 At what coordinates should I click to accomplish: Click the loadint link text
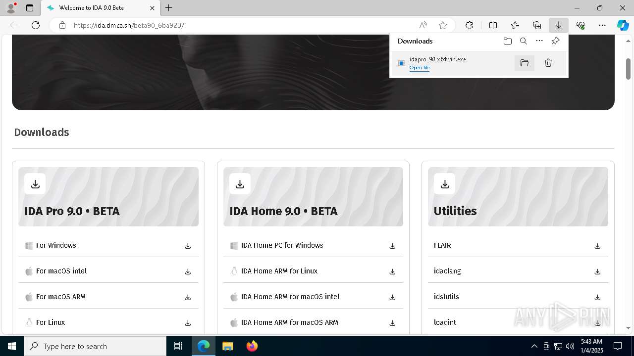[x=445, y=322]
